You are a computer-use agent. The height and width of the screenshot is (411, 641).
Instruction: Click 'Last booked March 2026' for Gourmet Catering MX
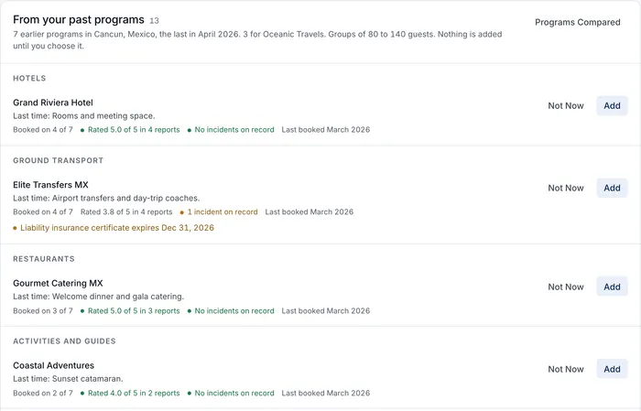[x=326, y=311]
